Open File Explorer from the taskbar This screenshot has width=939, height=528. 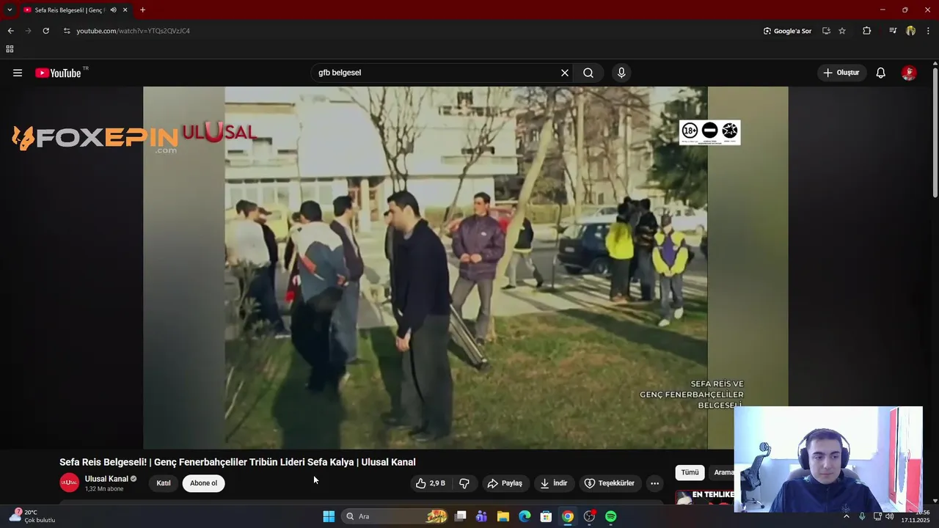[503, 516]
